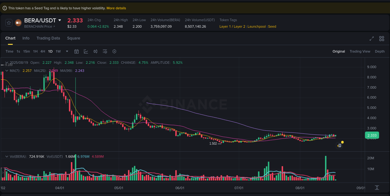Collapse the MA indicator values row

point(7,71)
